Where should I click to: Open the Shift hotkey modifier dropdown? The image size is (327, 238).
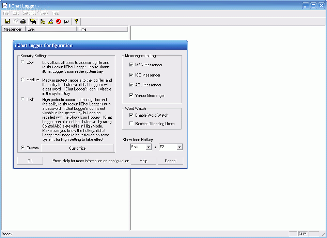(149, 147)
